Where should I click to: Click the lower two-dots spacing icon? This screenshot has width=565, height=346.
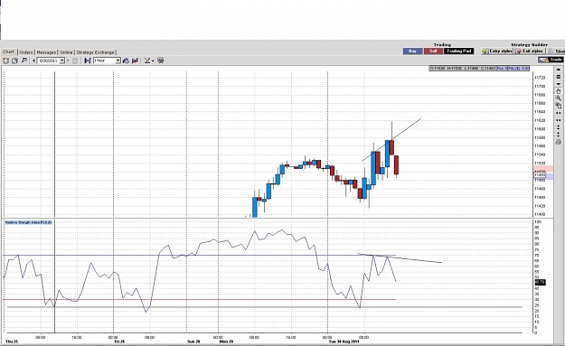559,120
